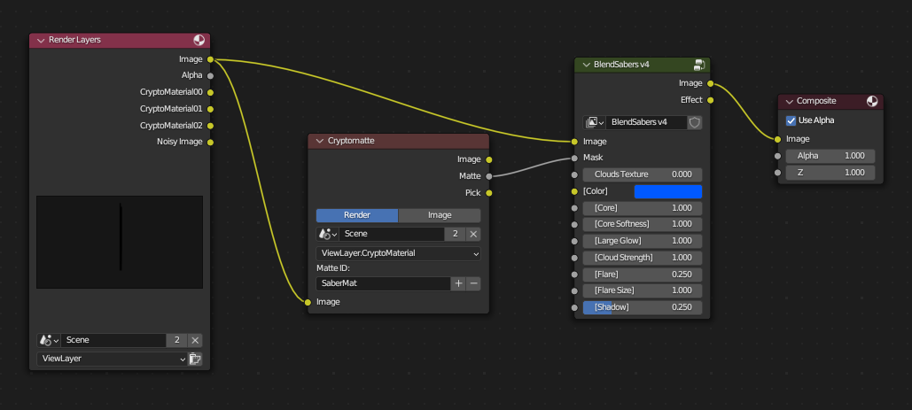
Task: Click the [Cloud Strength] value slider
Action: pyautogui.click(x=643, y=258)
